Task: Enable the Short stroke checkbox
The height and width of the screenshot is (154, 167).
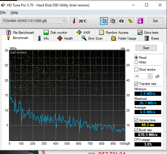Action: [x=136, y=70]
